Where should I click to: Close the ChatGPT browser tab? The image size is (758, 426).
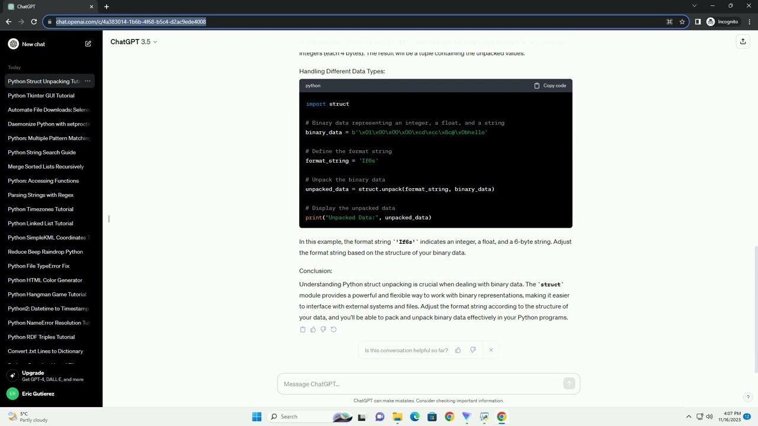coord(91,7)
